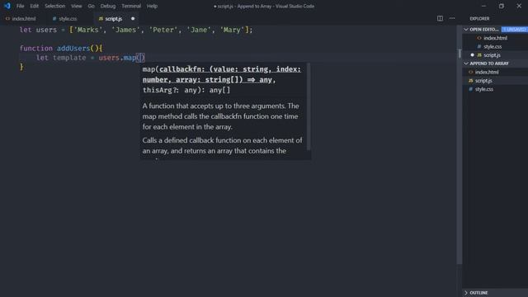Click the JS icon on script.js tab
The height and width of the screenshot is (297, 528).
[x=101, y=19]
